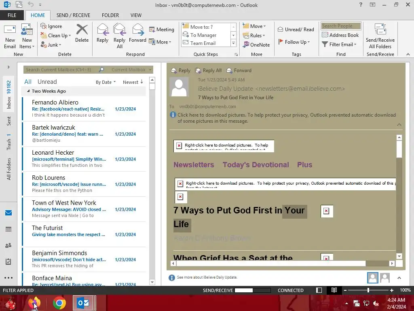The image size is (414, 311).
Task: Open People view in navigation bar
Action: click(8, 245)
